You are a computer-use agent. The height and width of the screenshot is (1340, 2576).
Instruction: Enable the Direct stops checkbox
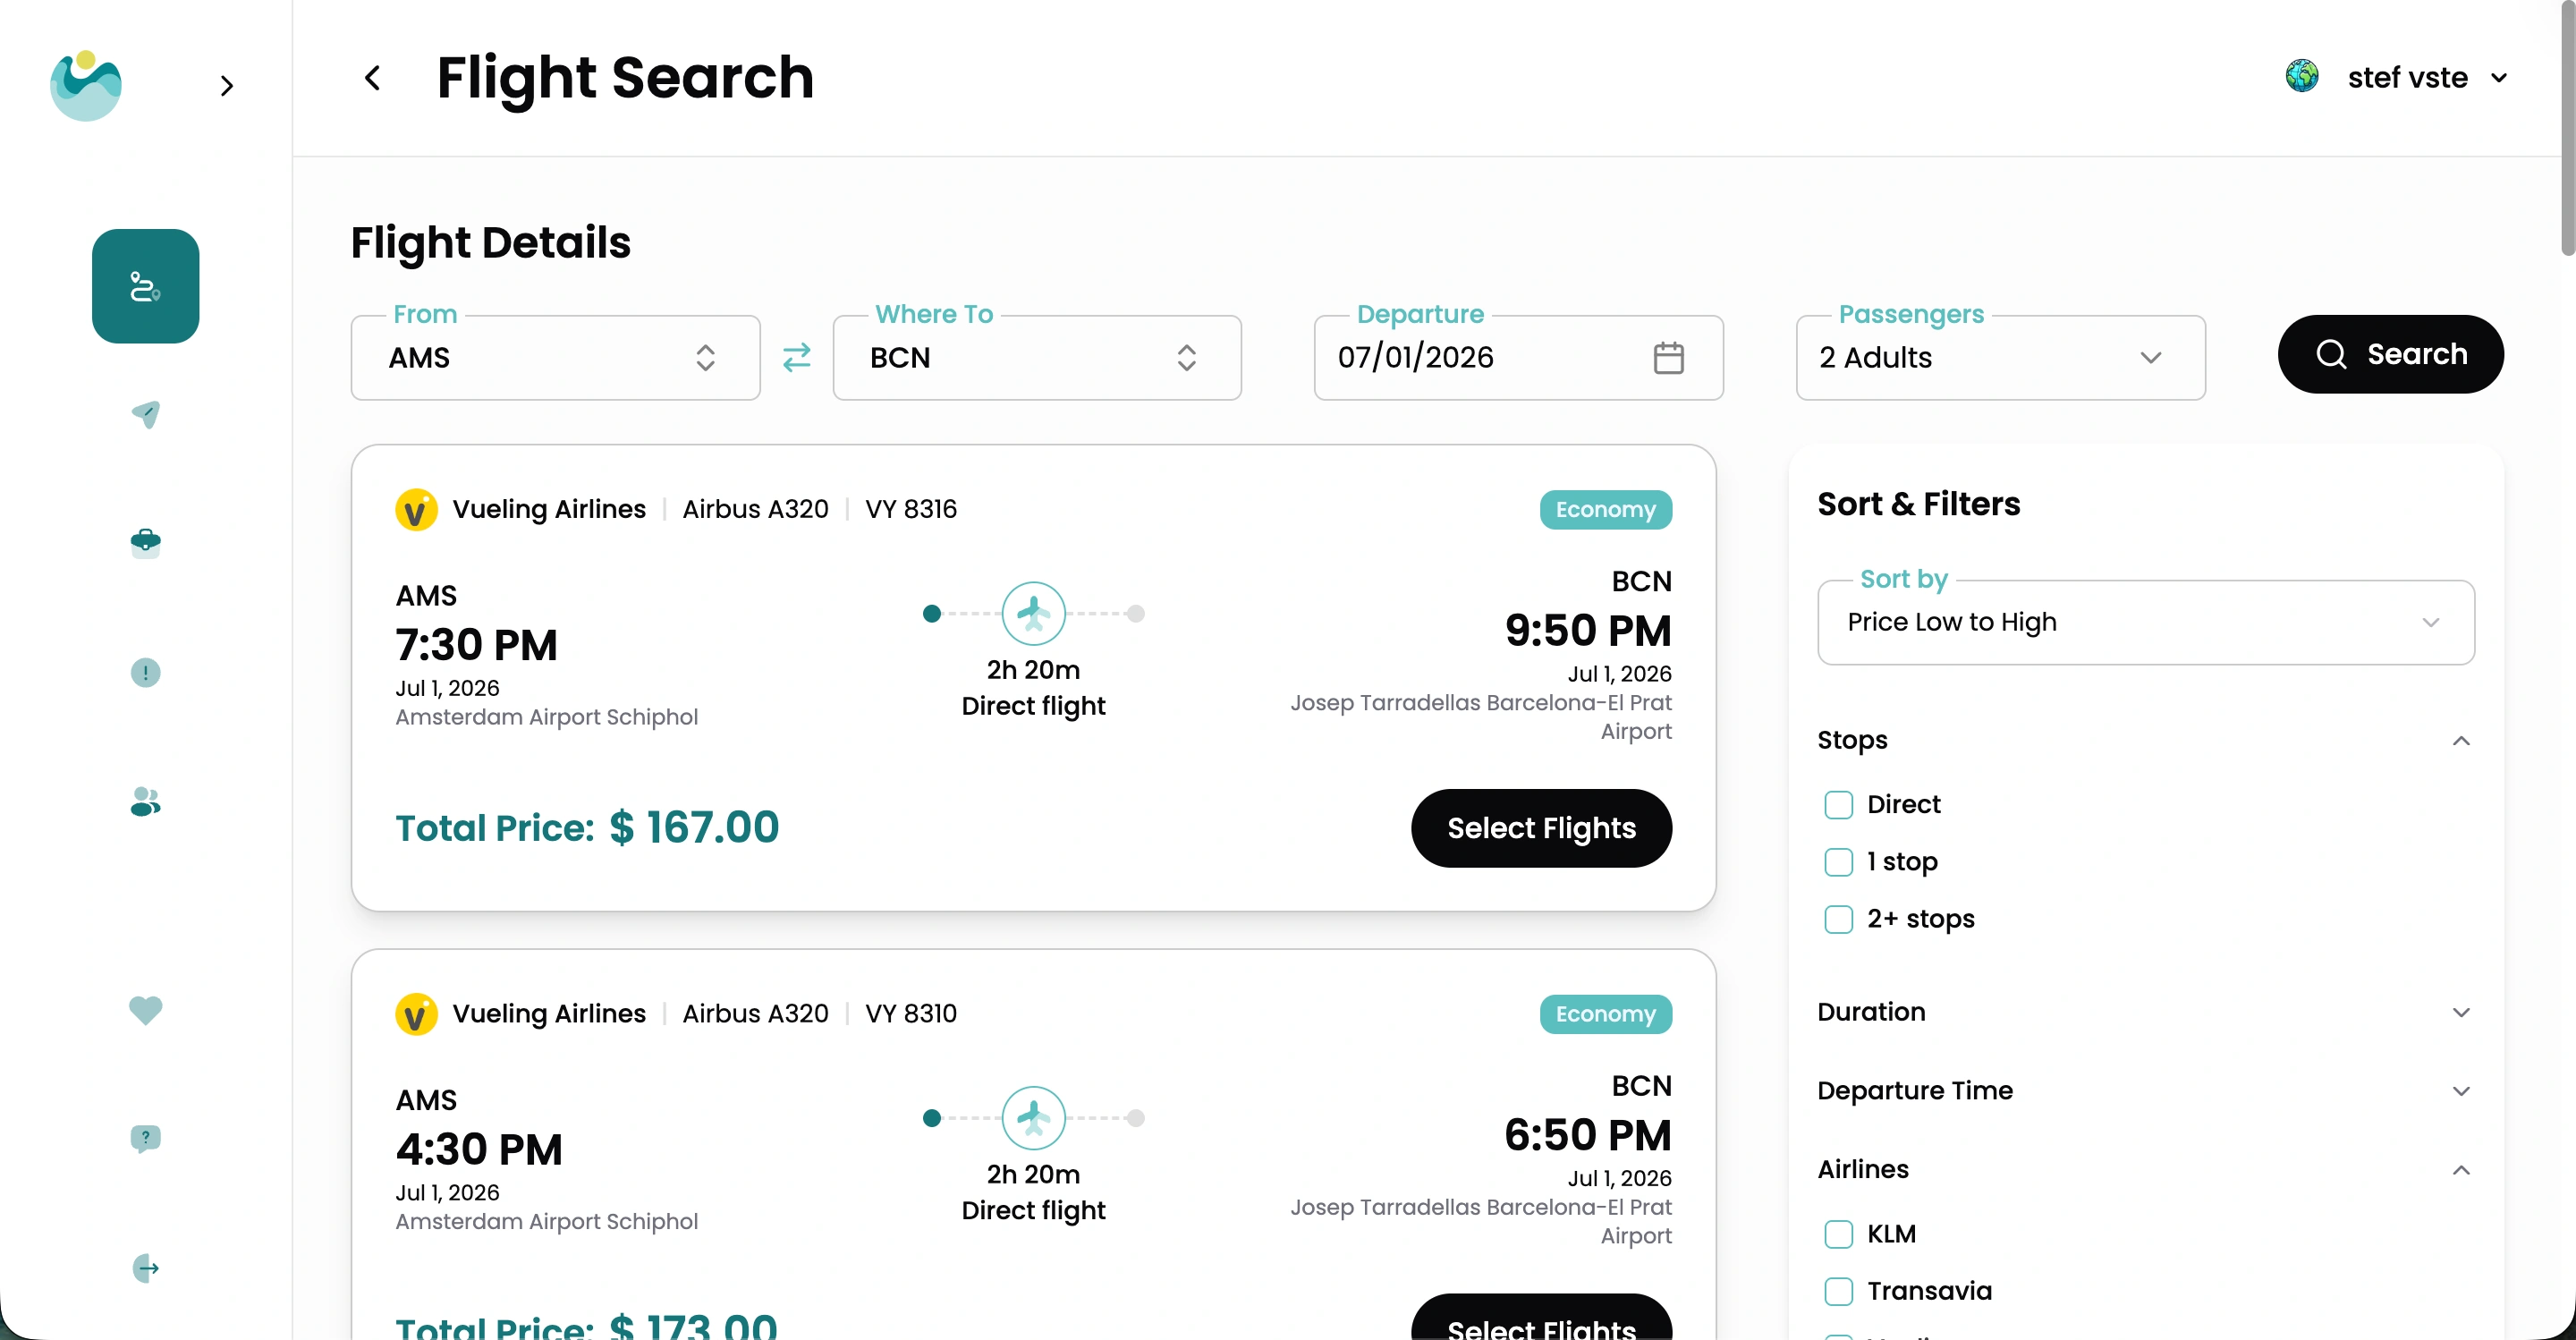pyautogui.click(x=1838, y=805)
